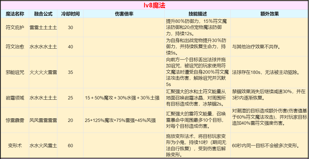Select the 魔法名称 column header
Image resolution: width=309 pixels, height=159 pixels.
(x=15, y=14)
